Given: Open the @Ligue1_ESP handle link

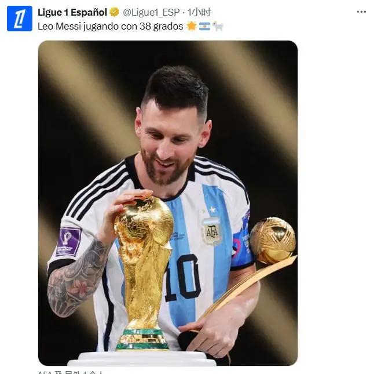Looking at the screenshot, I should click(x=151, y=12).
